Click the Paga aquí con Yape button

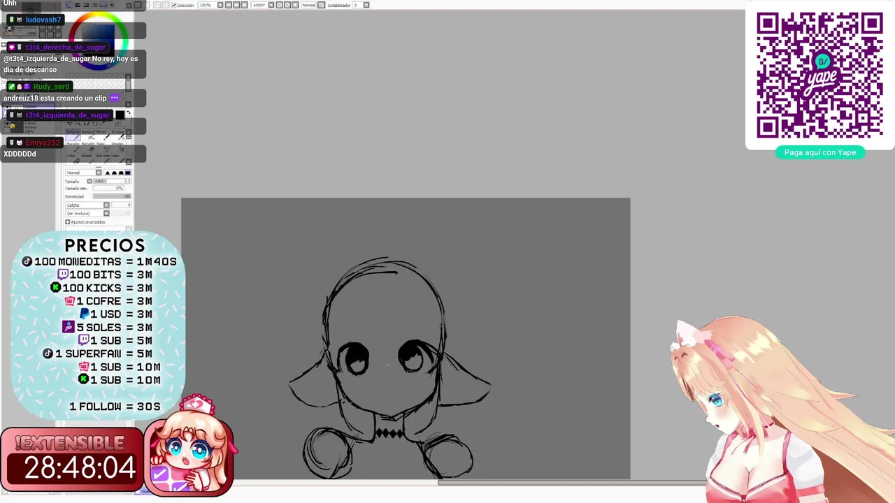[x=820, y=152]
